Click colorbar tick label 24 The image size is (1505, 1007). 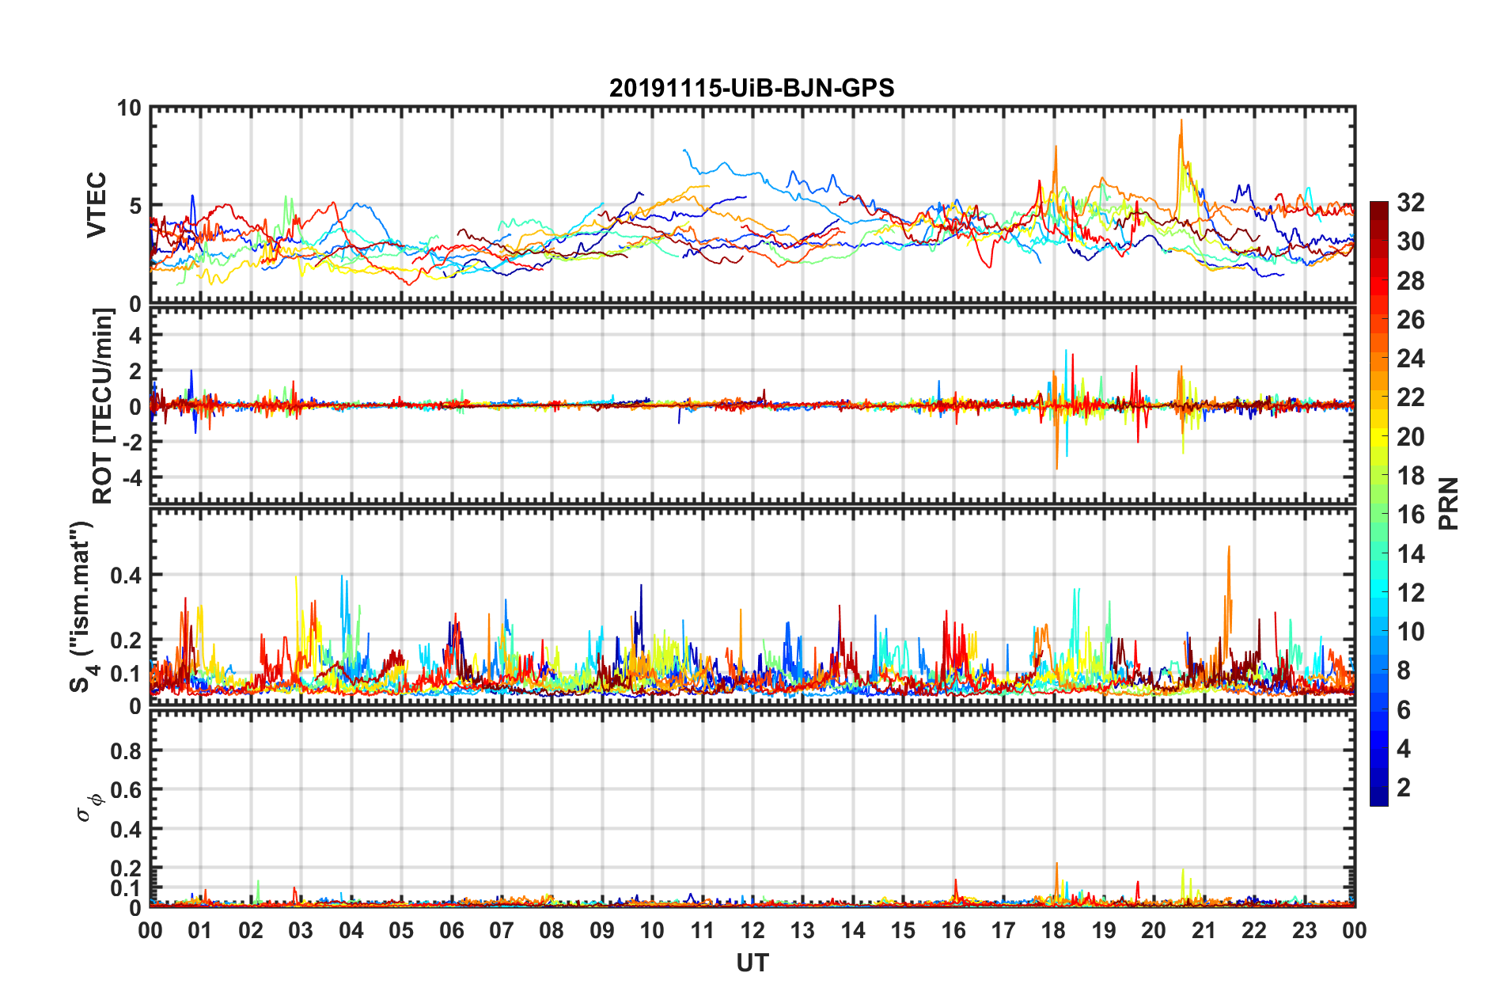coord(1410,359)
